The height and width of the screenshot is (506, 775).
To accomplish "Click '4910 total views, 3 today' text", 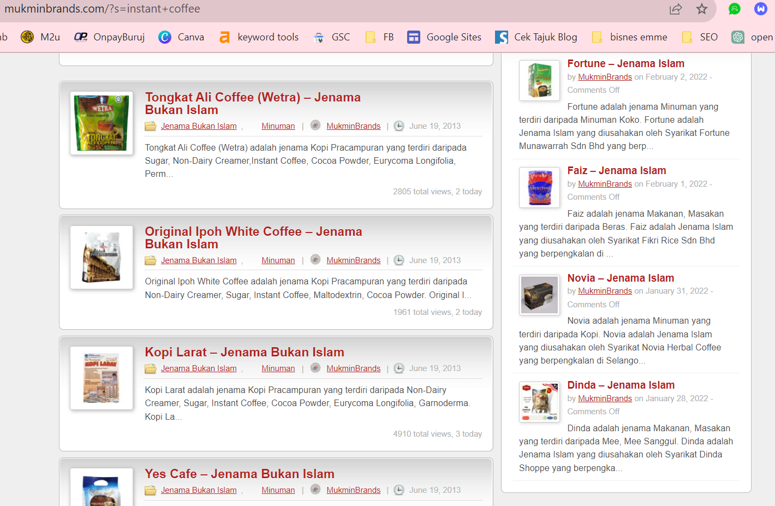I will 438,434.
